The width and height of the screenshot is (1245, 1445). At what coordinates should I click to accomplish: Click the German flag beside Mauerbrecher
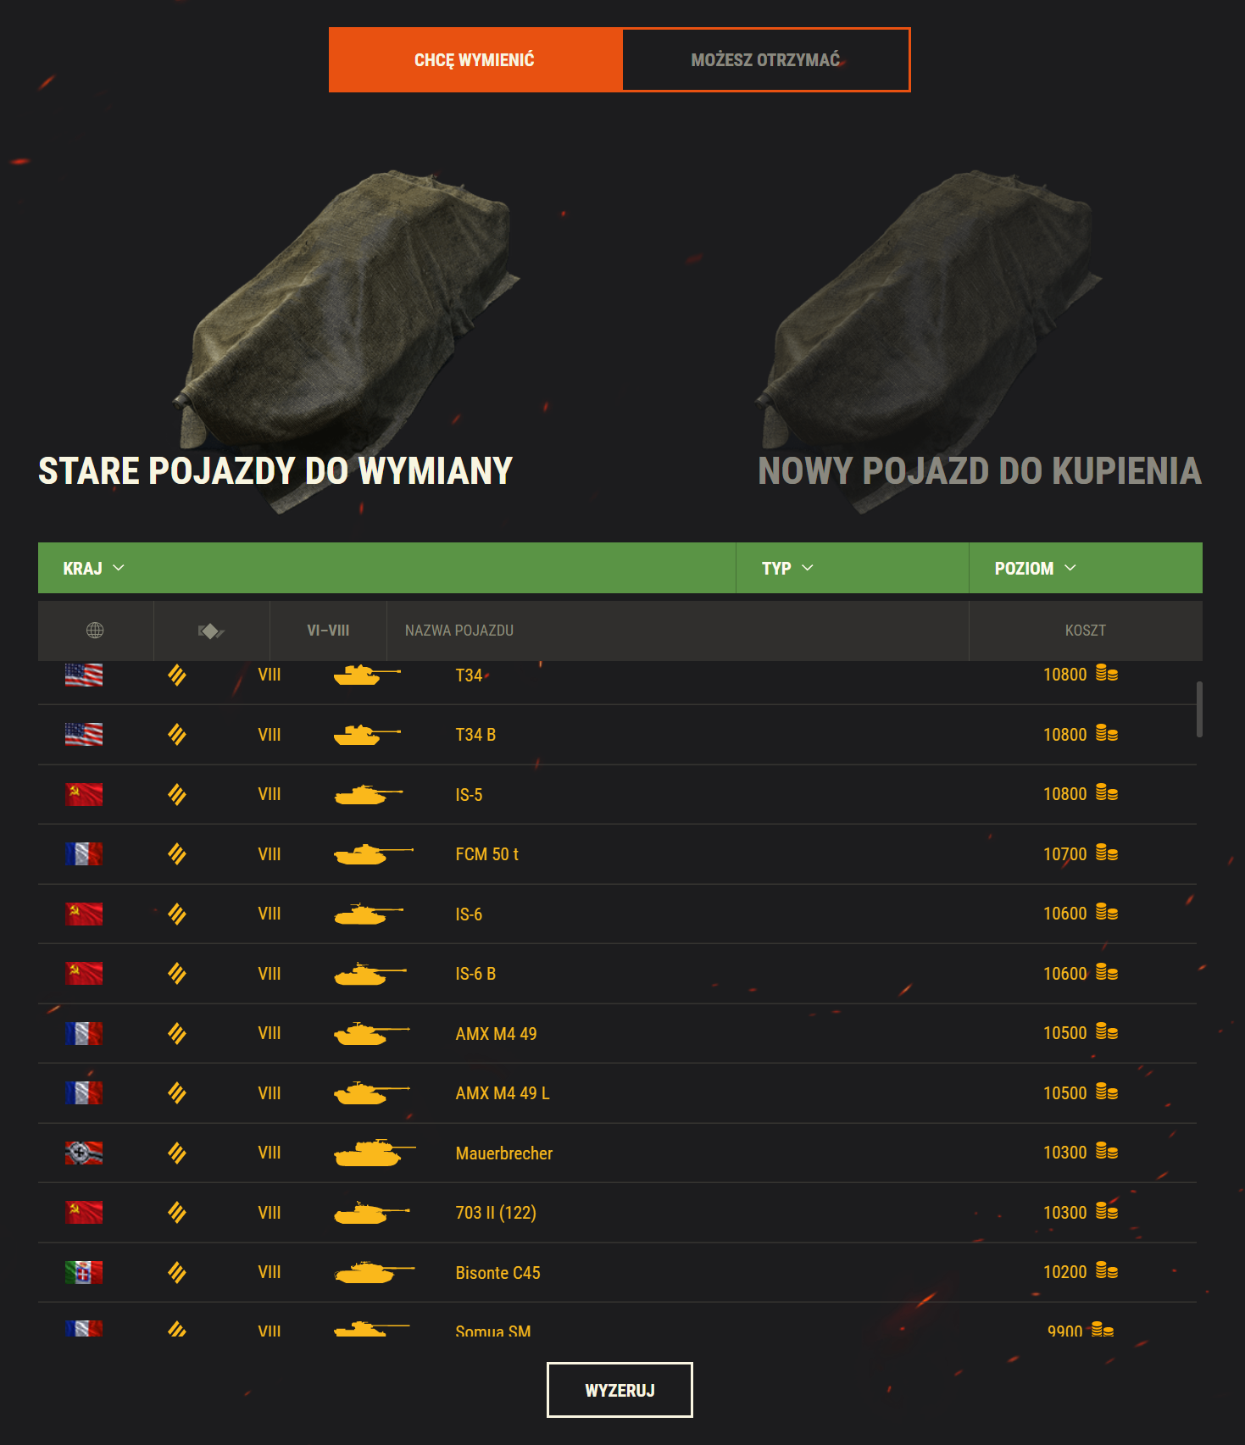click(84, 1153)
